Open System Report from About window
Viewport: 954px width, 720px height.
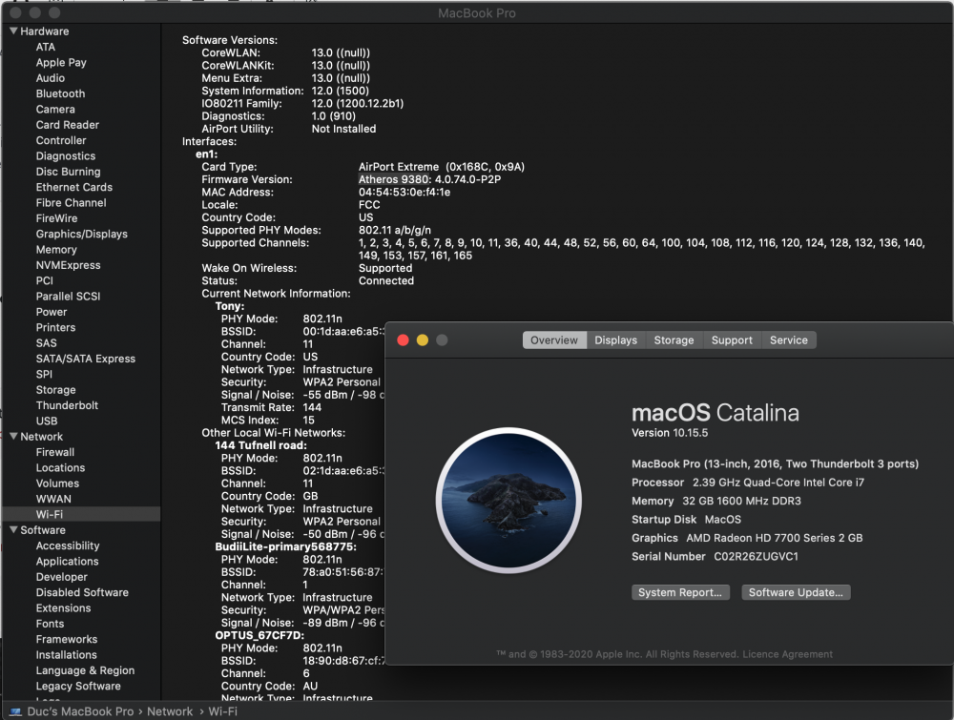(x=680, y=592)
